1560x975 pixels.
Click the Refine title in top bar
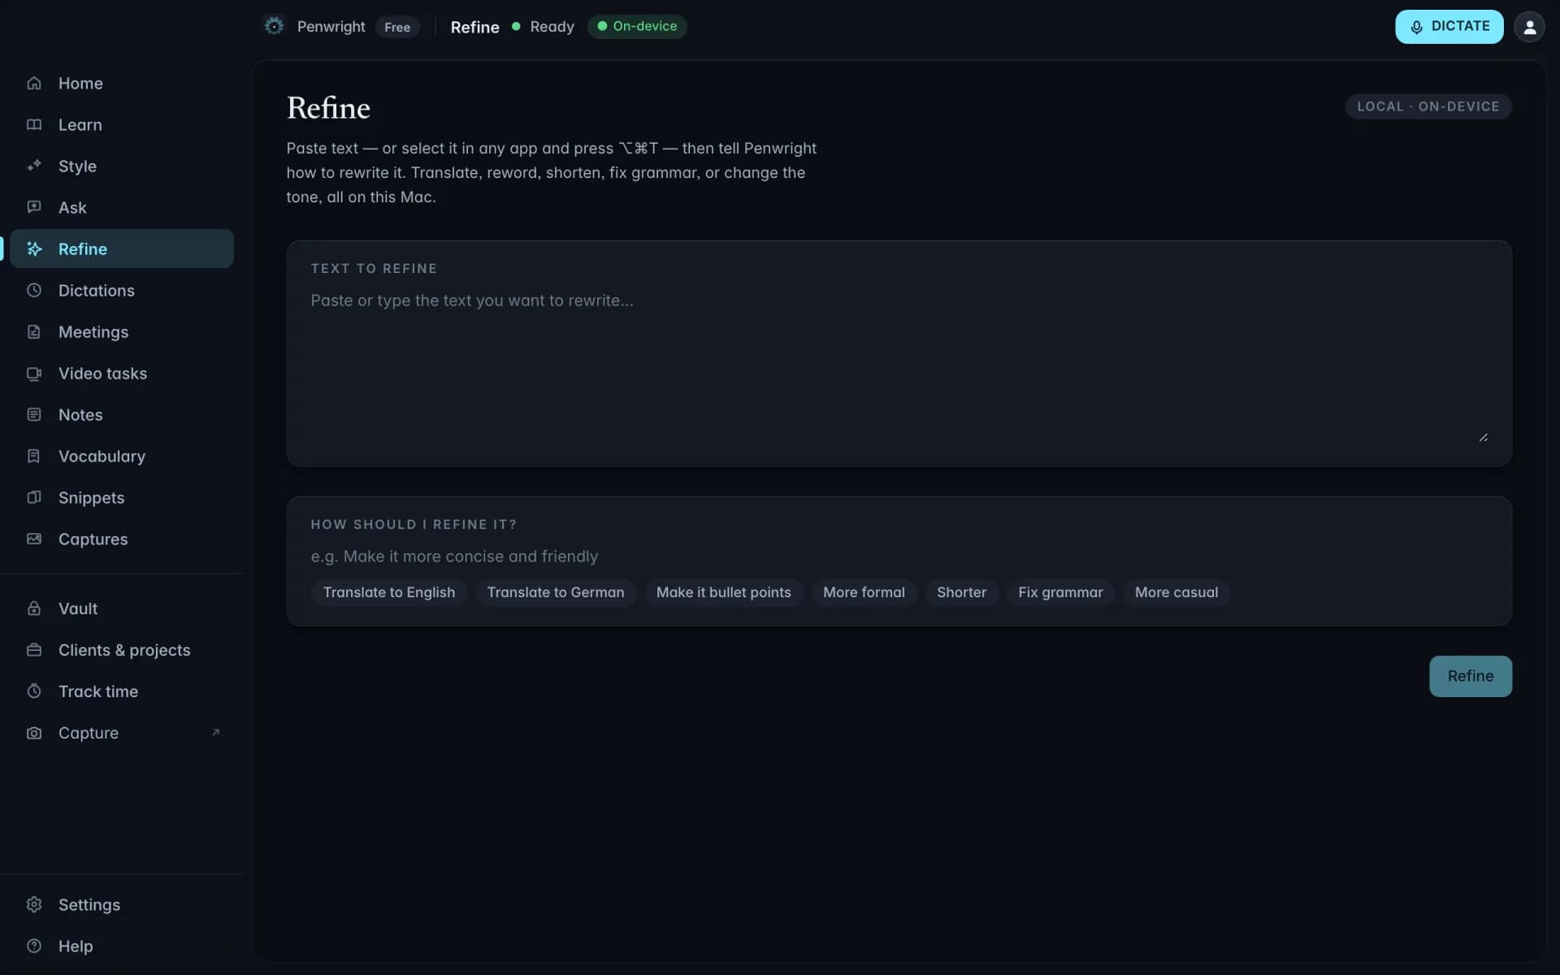[474, 27]
